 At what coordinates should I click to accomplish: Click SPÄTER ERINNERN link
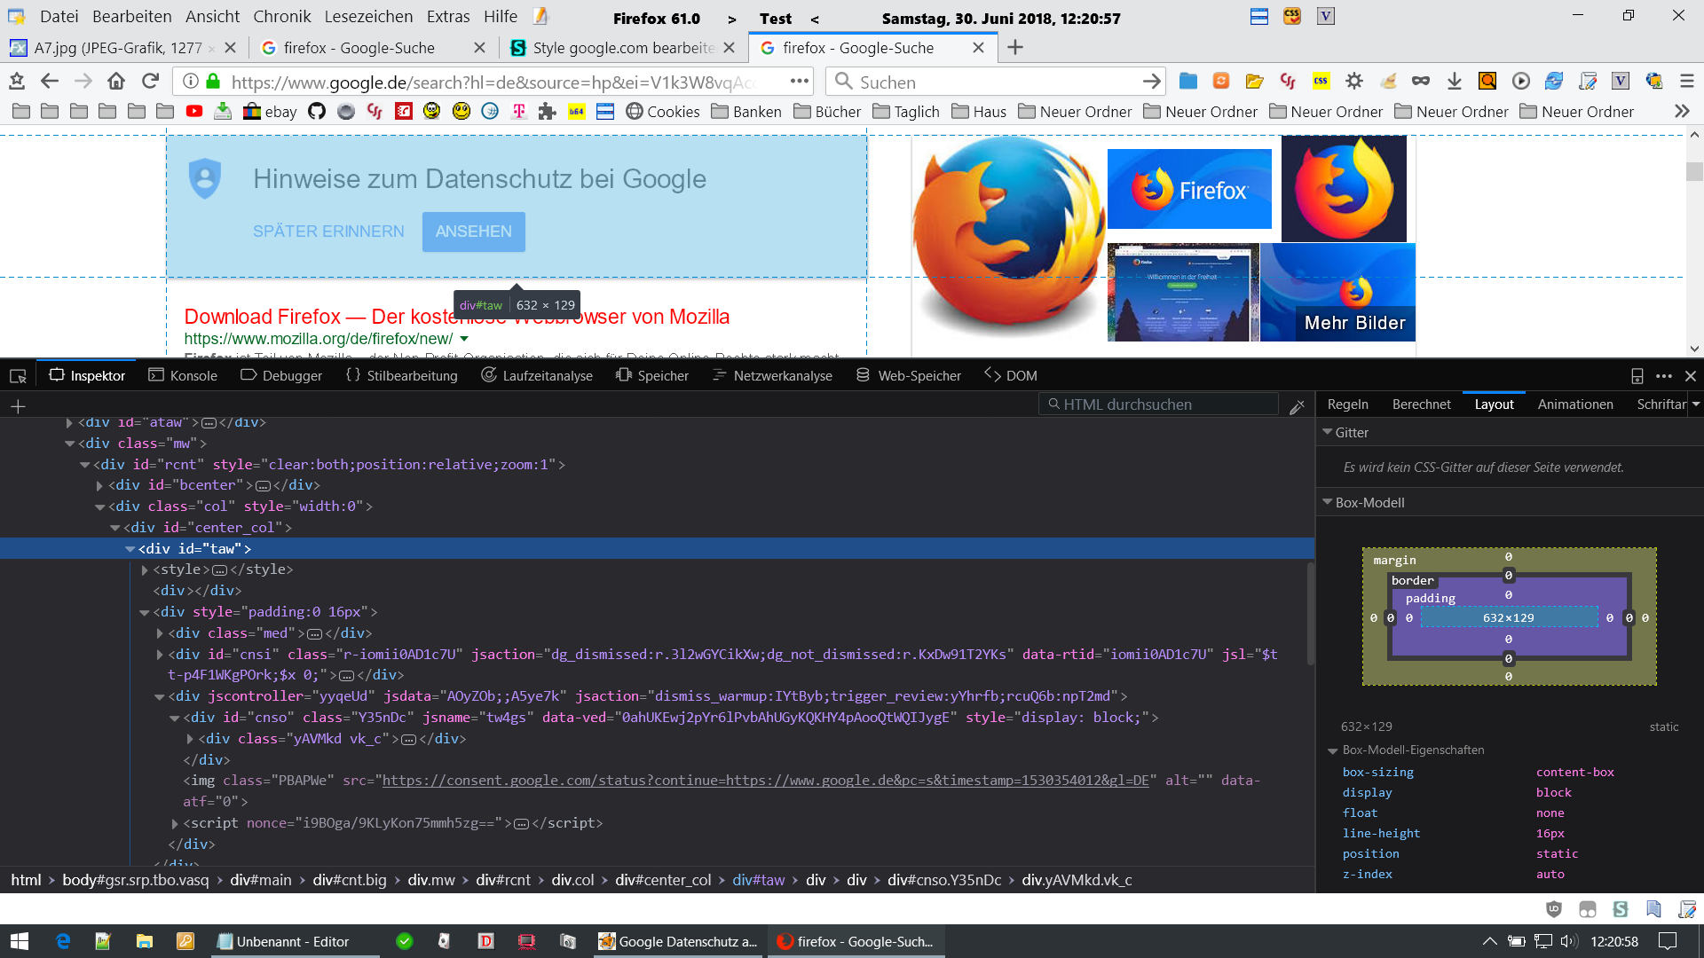(x=328, y=232)
